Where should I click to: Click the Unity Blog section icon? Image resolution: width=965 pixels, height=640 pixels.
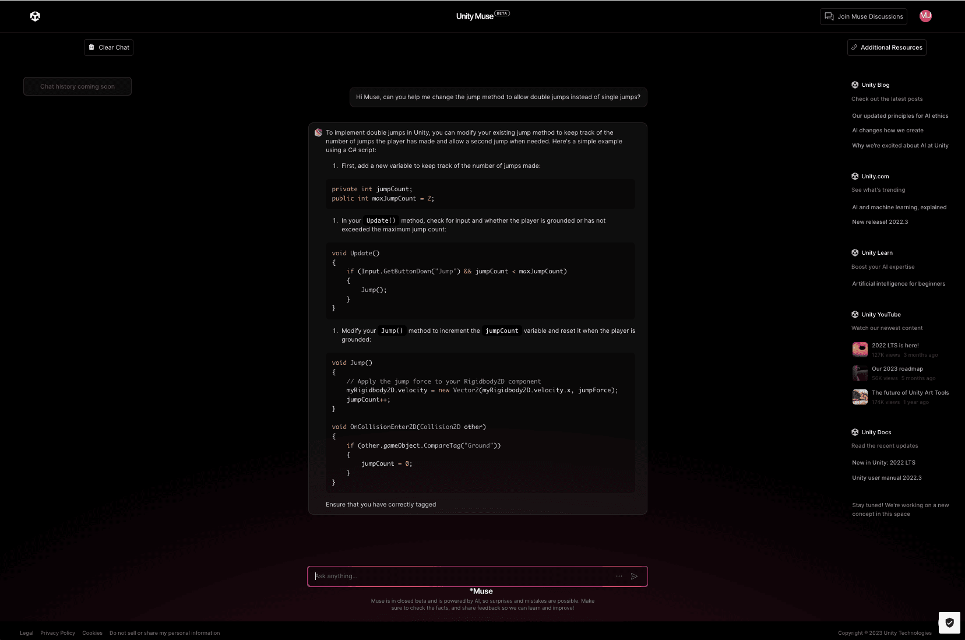855,85
